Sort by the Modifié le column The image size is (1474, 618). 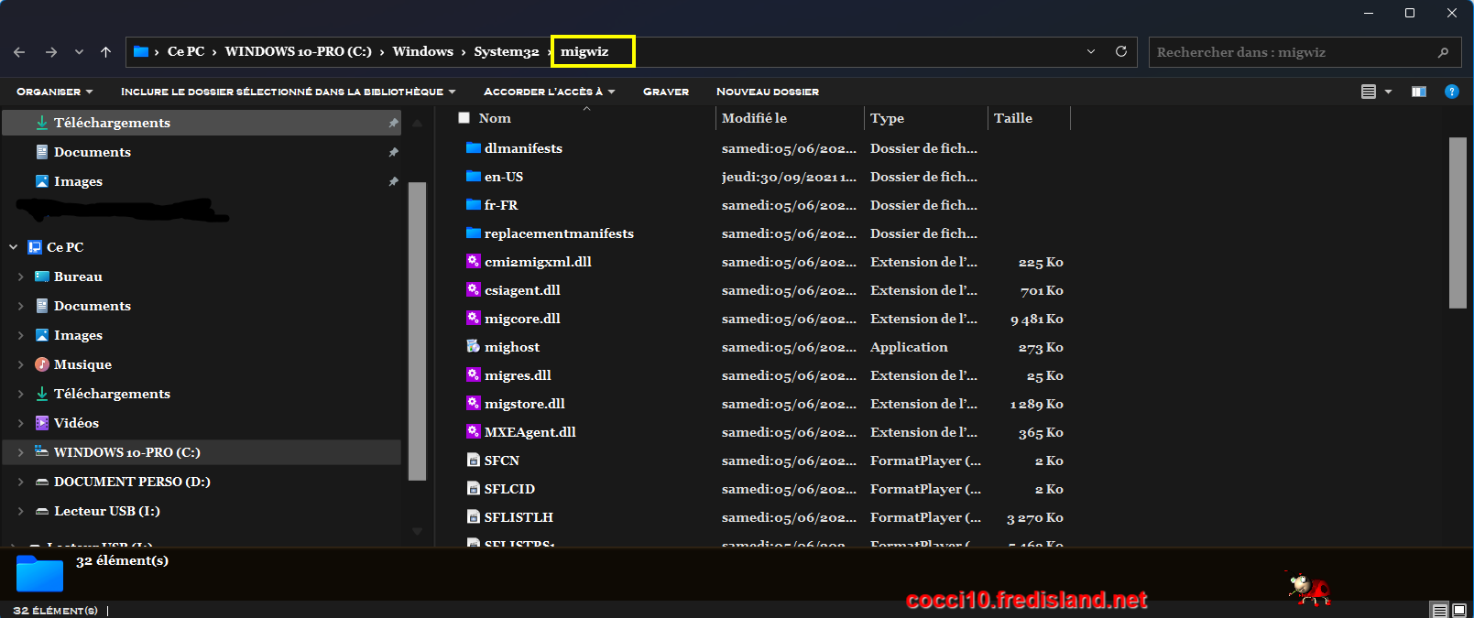[x=754, y=118]
